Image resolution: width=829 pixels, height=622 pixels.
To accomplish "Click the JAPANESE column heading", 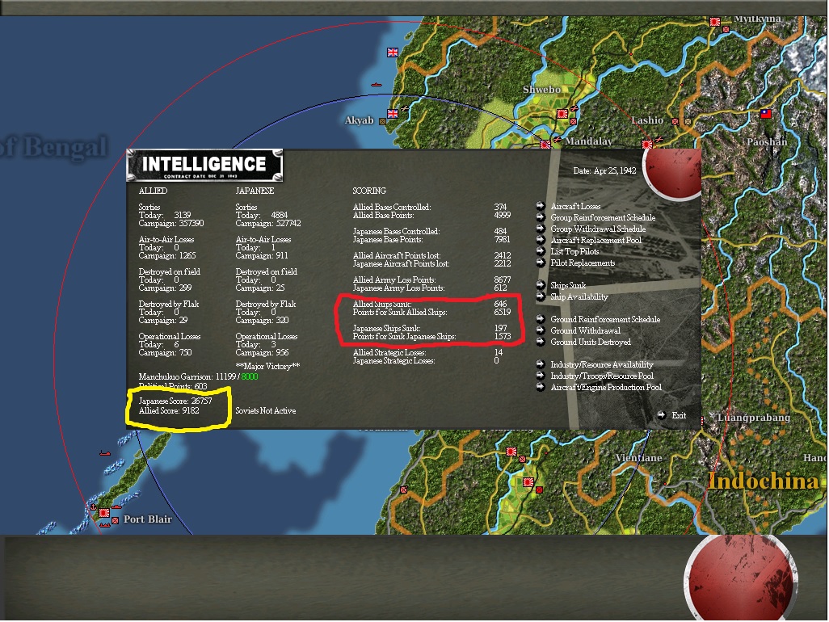I will click(x=255, y=191).
